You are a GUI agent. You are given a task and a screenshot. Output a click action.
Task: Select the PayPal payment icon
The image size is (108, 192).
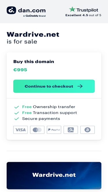point(54,130)
